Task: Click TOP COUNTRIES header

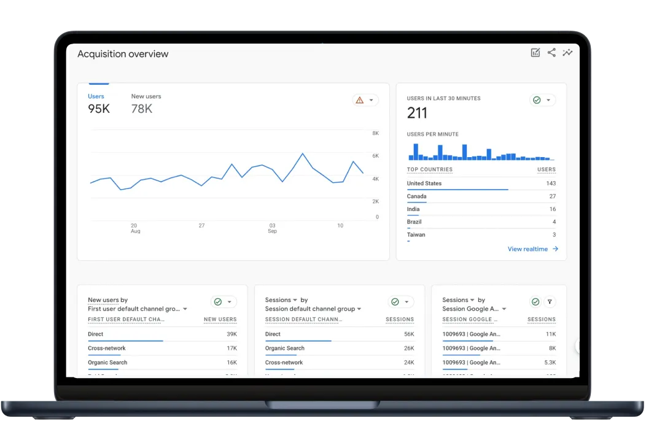Action: [x=430, y=170]
